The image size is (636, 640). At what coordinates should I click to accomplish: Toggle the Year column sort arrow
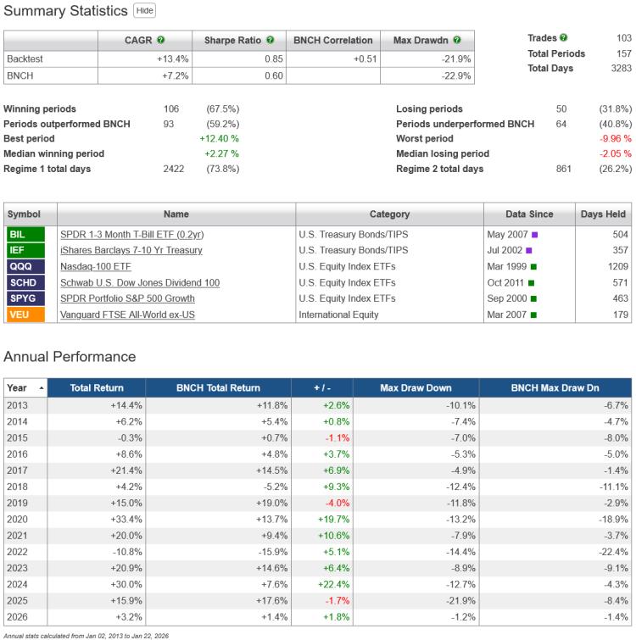click(42, 388)
